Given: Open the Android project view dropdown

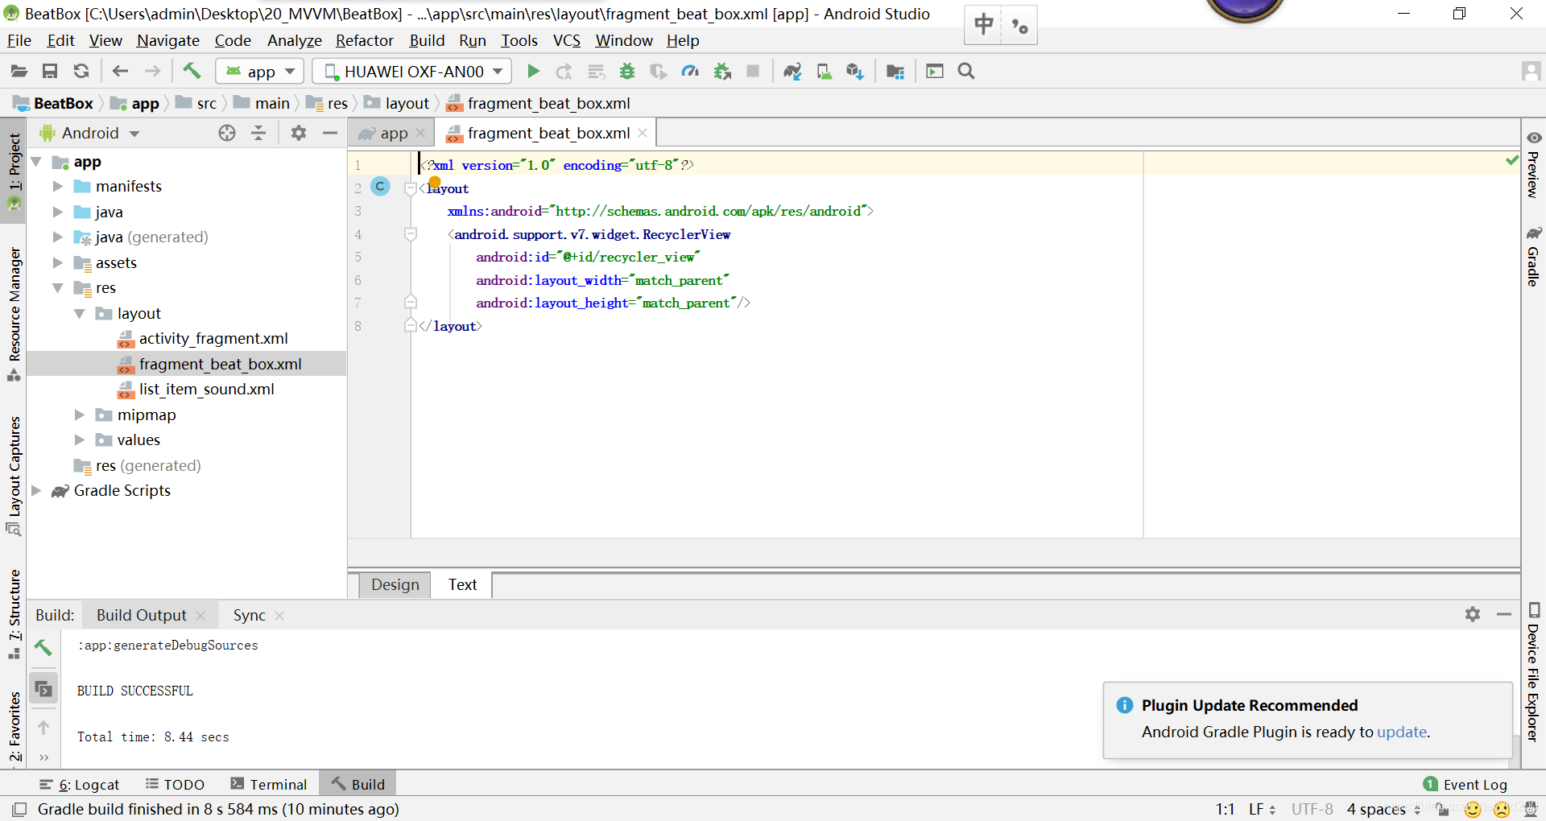Looking at the screenshot, I should [x=90, y=133].
